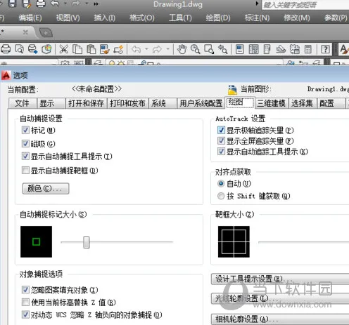Open Plot Preview from the toolbar
This screenshot has height=325, width=349.
pos(19,49)
